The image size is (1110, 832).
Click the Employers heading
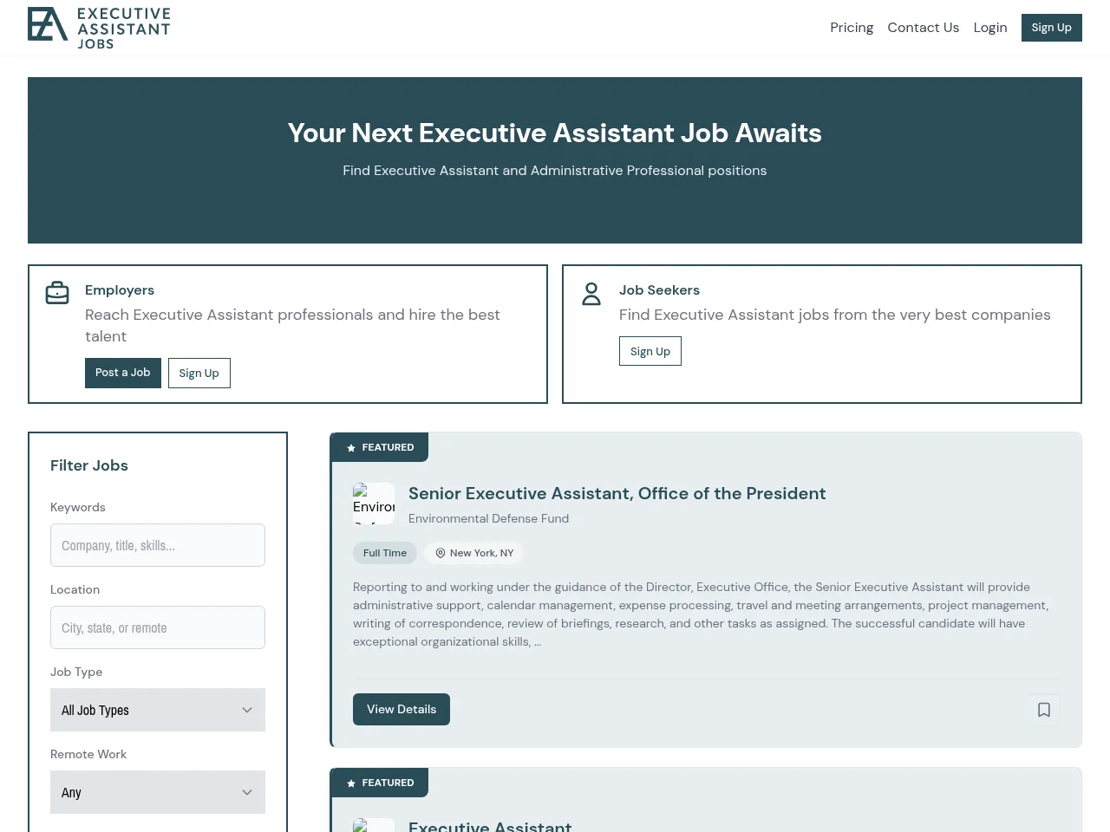coord(120,290)
